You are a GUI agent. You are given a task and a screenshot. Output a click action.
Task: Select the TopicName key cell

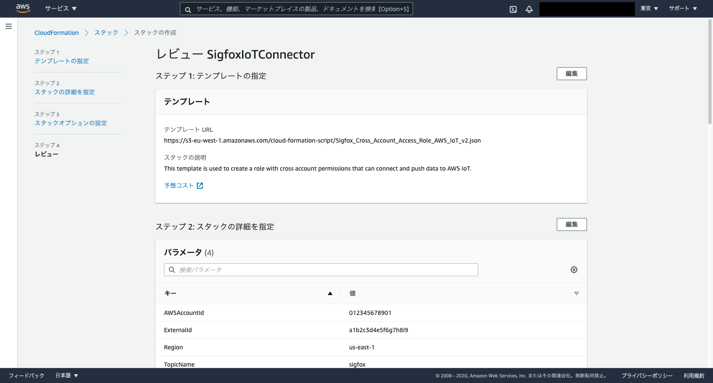[179, 364]
